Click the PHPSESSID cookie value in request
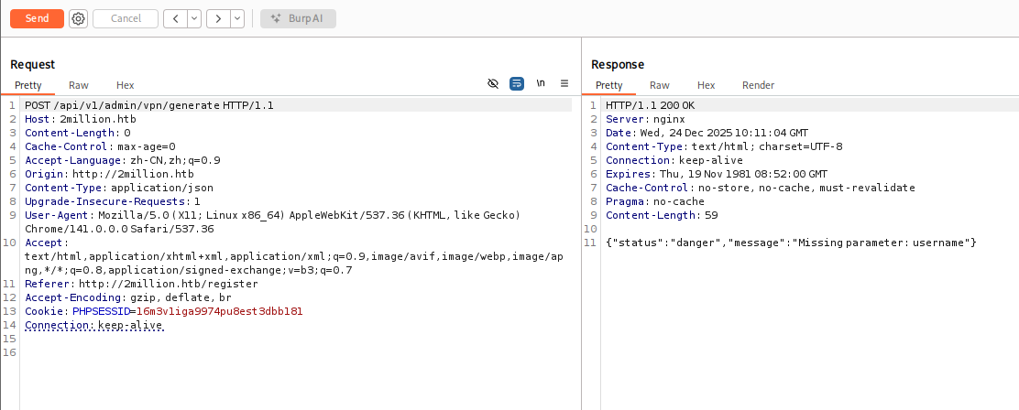Image resolution: width=1019 pixels, height=410 pixels. (x=219, y=311)
